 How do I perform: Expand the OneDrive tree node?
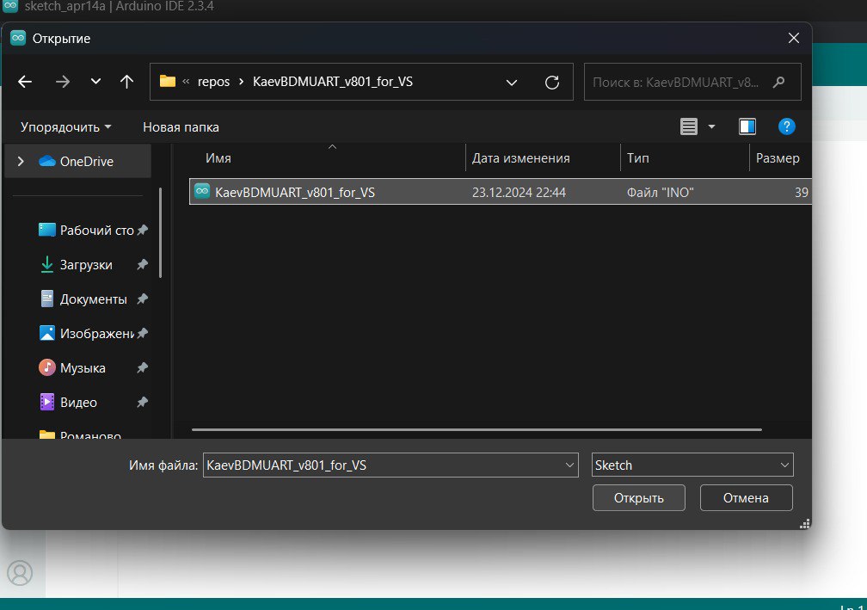click(21, 162)
